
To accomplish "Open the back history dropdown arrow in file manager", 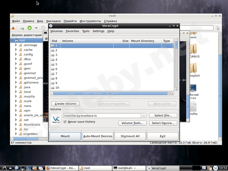I will pos(36,28).
